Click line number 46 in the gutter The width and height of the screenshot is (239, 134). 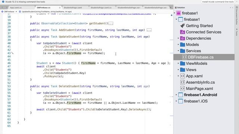(9, 63)
